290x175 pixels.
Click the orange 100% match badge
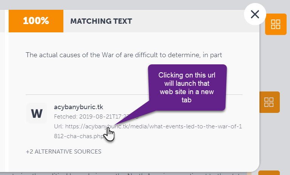(36, 21)
